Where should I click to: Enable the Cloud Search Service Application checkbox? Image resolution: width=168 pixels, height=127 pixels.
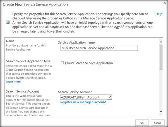[63, 63]
